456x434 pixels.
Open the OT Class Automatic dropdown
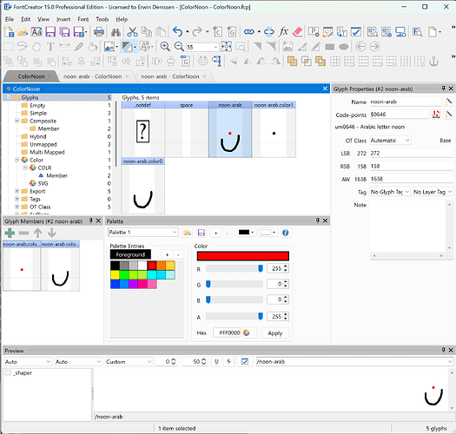point(390,141)
